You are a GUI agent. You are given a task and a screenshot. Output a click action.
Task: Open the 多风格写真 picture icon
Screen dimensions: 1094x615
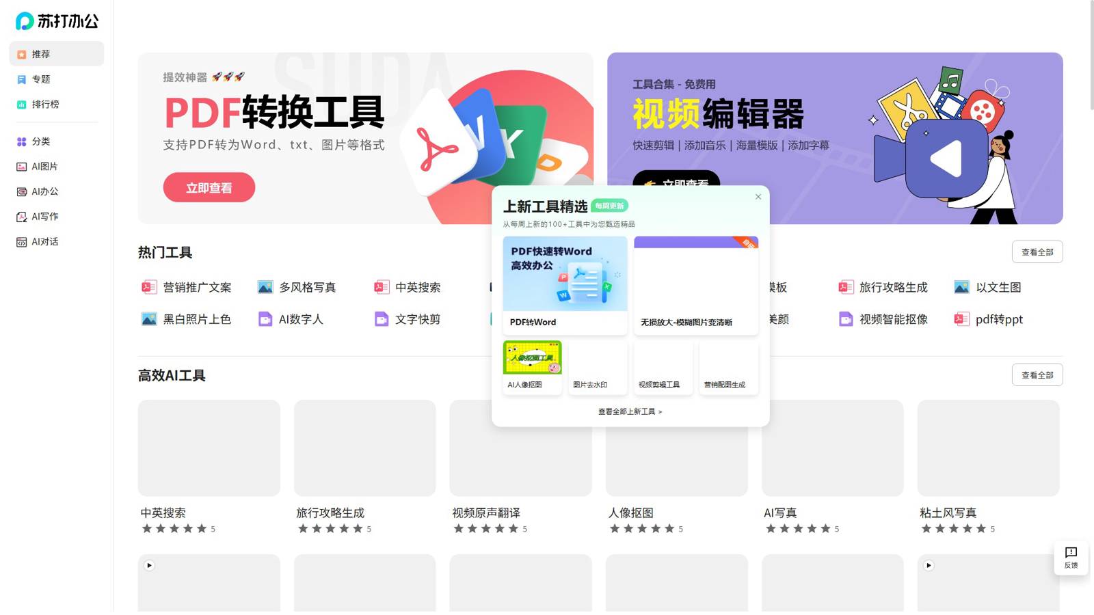click(x=265, y=287)
